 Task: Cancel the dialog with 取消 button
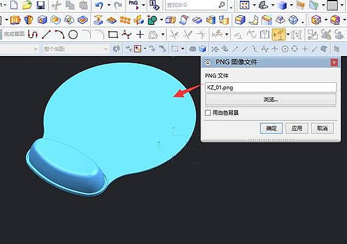click(322, 128)
